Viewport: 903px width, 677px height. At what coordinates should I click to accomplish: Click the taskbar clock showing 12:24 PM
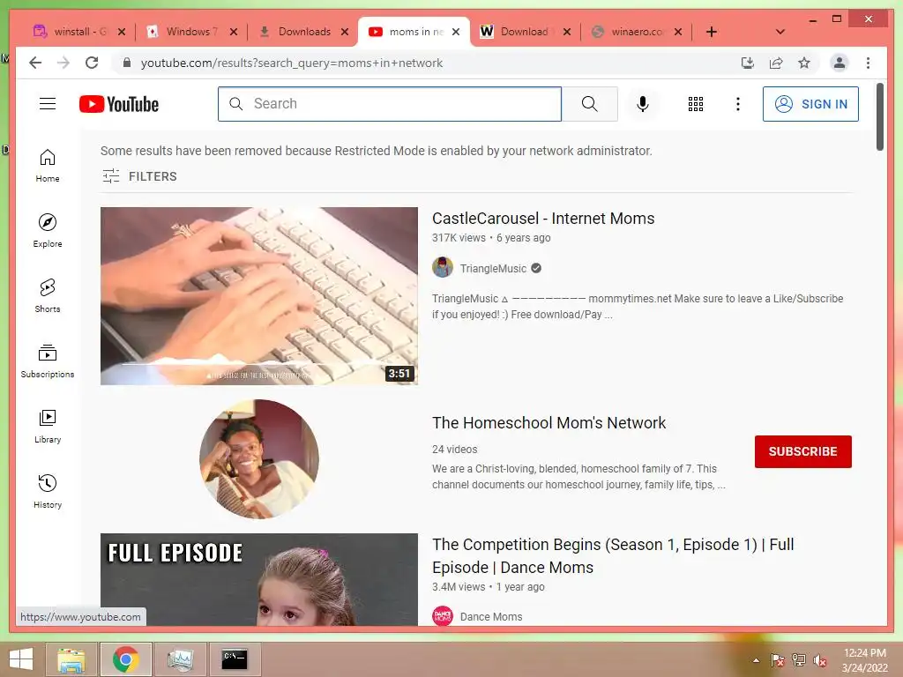point(864,660)
